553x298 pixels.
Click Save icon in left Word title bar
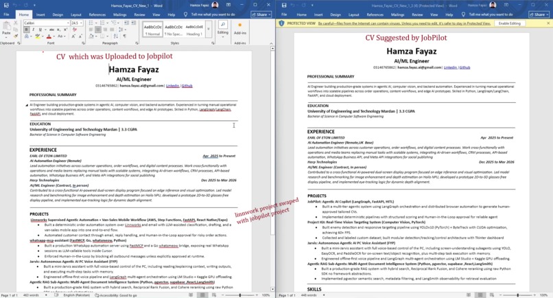tap(6, 5)
